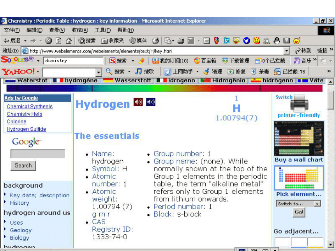Click the Forward arrow button
Viewport: 335px width, 251px height.
point(33,40)
